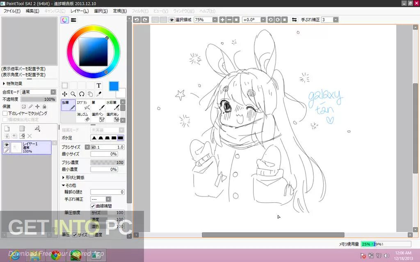This screenshot has width=420, height=262.
Task: Collapse the その他 section
Action: coord(69,185)
